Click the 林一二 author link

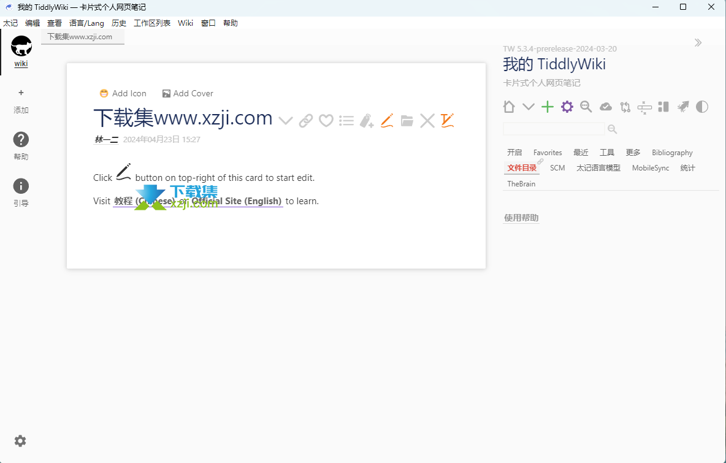(x=107, y=139)
